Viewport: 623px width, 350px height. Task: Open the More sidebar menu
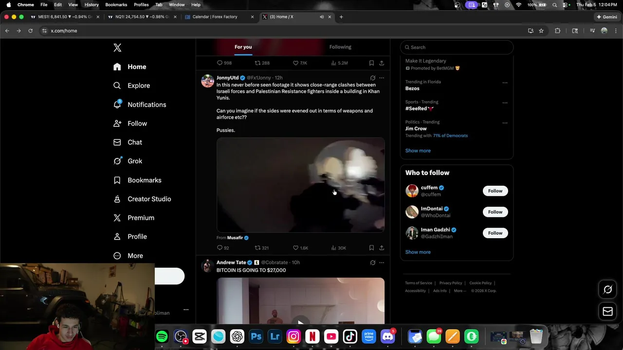[128, 256]
